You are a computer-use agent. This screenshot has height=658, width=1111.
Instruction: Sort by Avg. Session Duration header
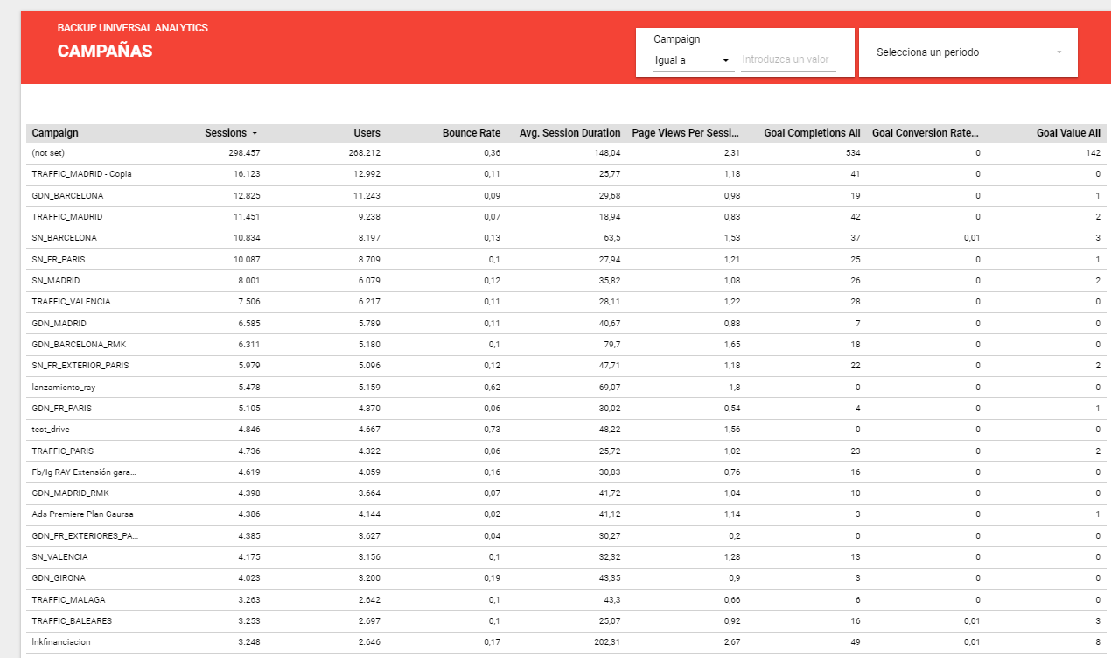coord(569,133)
